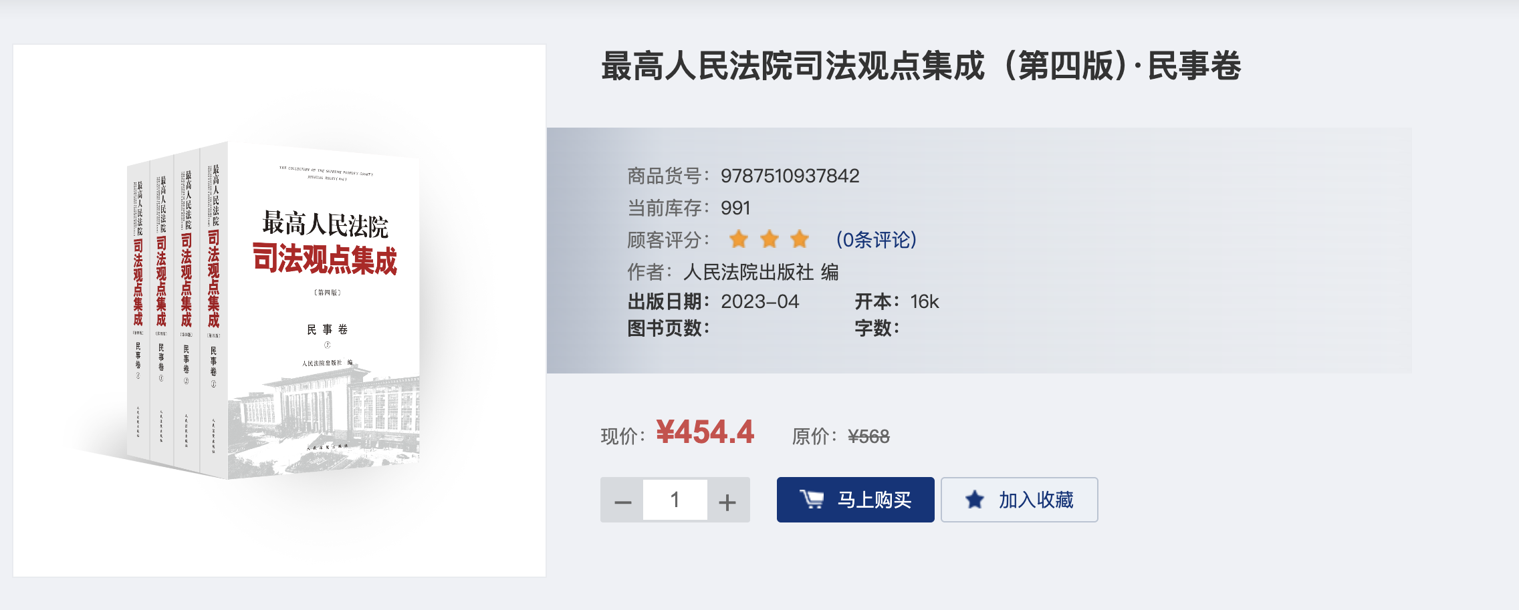Open the (0条评论) reviews link
The height and width of the screenshot is (610, 1519).
(x=877, y=239)
